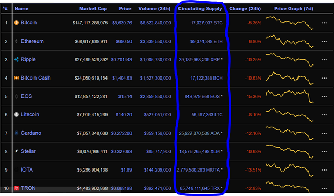Click Ethereum's 24h volume $3,339,550,000
Viewport: 334px width, 196px height.
point(156,42)
